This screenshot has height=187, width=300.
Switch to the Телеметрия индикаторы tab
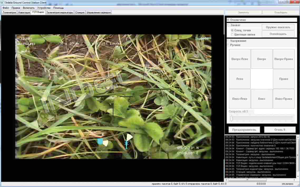pos(60,12)
